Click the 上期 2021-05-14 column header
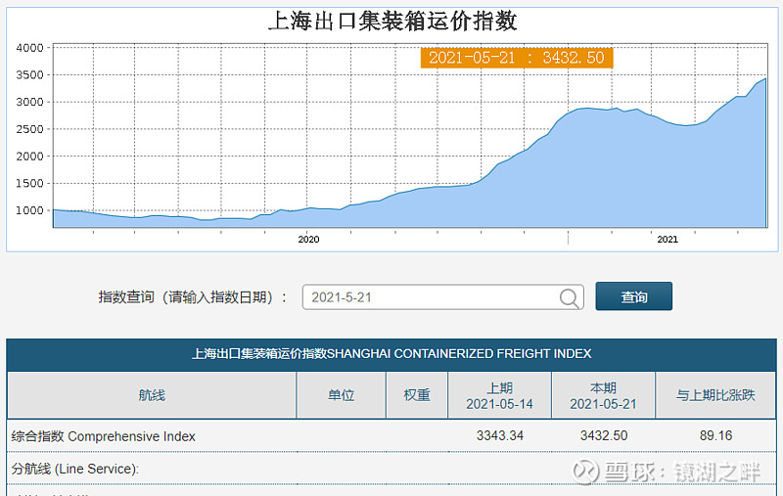The width and height of the screenshot is (783, 496). pyautogui.click(x=500, y=395)
